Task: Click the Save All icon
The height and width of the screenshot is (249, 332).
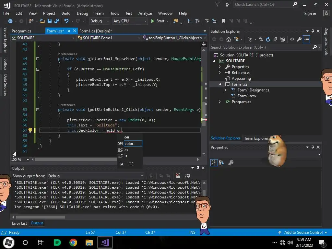Action: (56, 21)
